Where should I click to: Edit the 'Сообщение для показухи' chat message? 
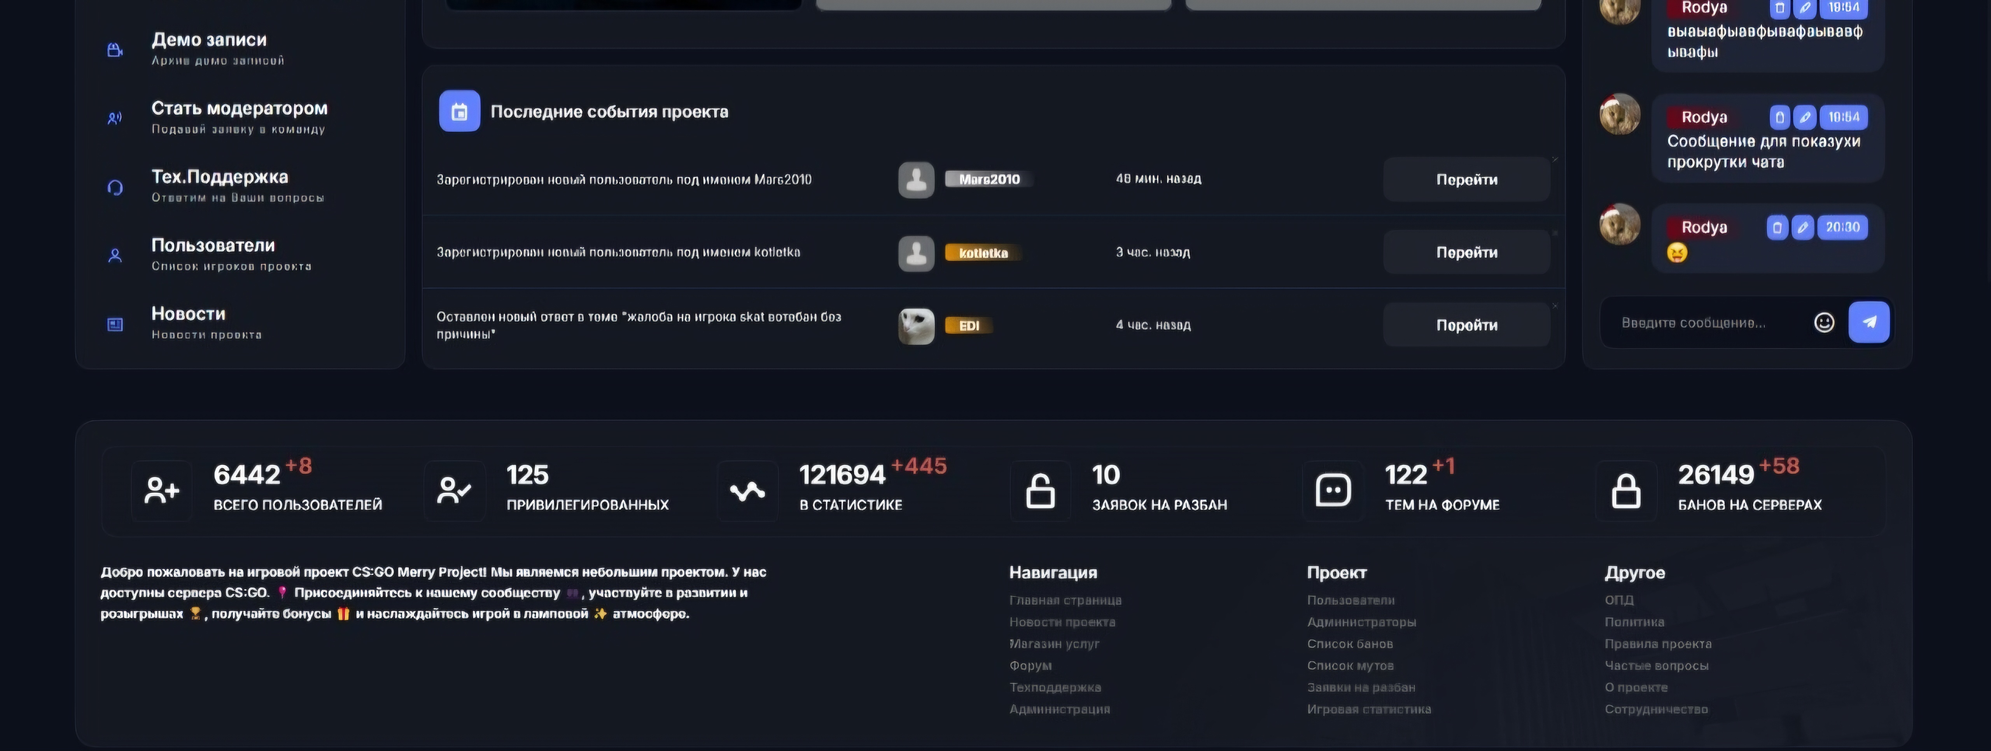(x=1805, y=117)
